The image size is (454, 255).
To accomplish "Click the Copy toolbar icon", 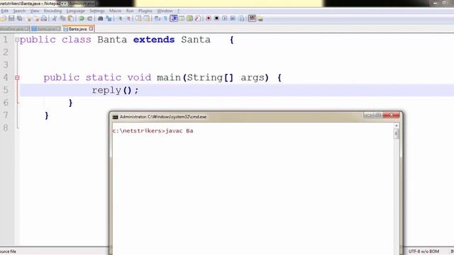I will (x=62, y=18).
